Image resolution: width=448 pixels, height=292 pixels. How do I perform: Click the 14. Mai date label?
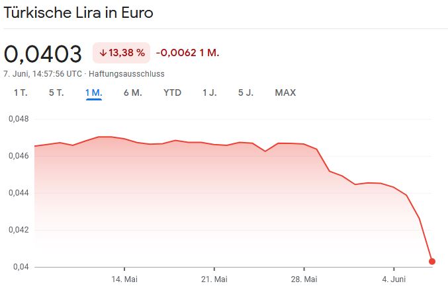124,279
